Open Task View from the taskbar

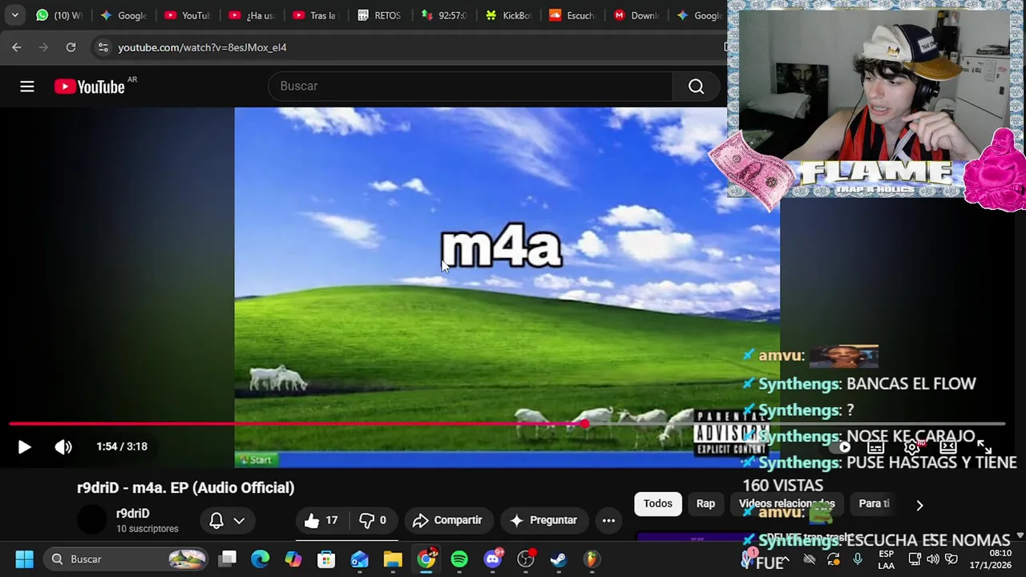pyautogui.click(x=228, y=559)
